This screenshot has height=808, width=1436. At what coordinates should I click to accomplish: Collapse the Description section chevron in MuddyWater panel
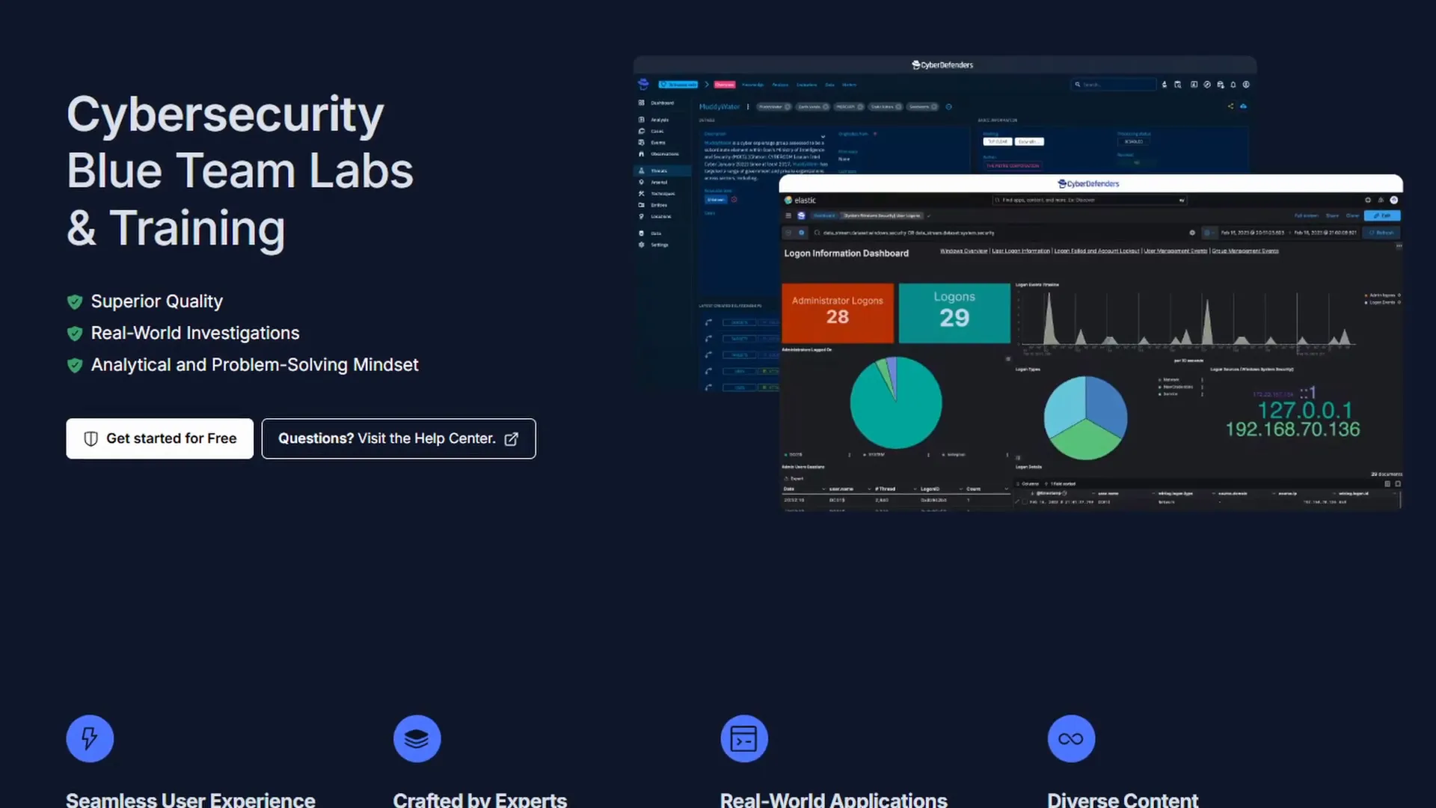pyautogui.click(x=823, y=135)
